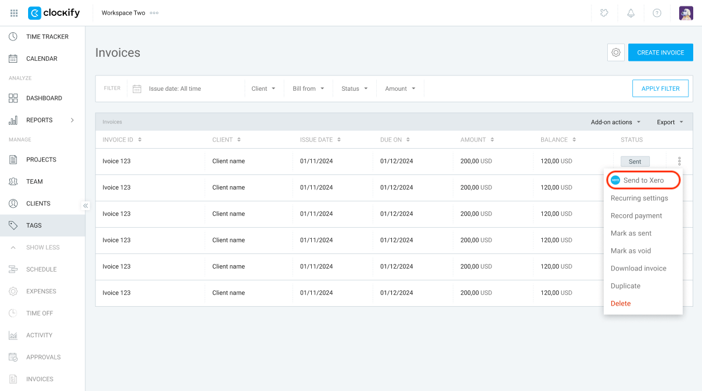Open the apps grid launcher
Viewport: 702px width, 391px height.
[x=13, y=12]
